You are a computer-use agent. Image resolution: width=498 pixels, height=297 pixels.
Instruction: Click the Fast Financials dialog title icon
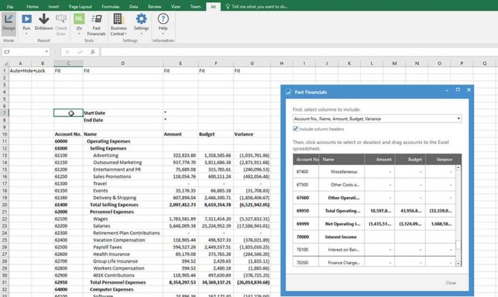coord(289,92)
